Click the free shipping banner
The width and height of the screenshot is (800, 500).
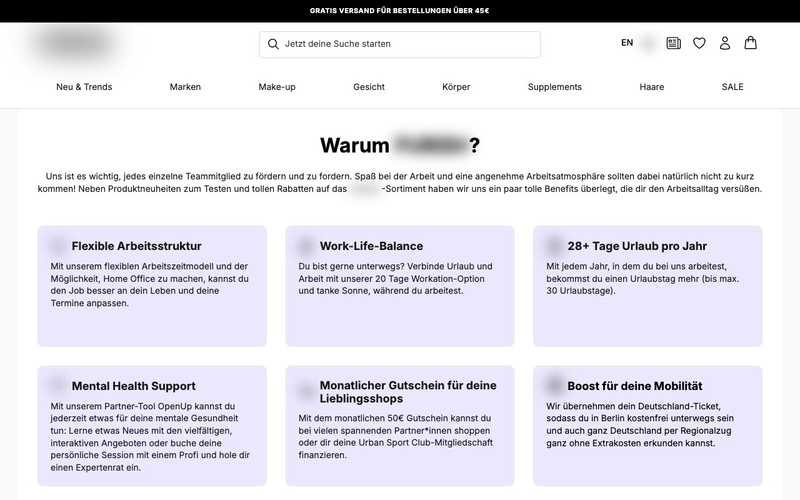pos(399,11)
